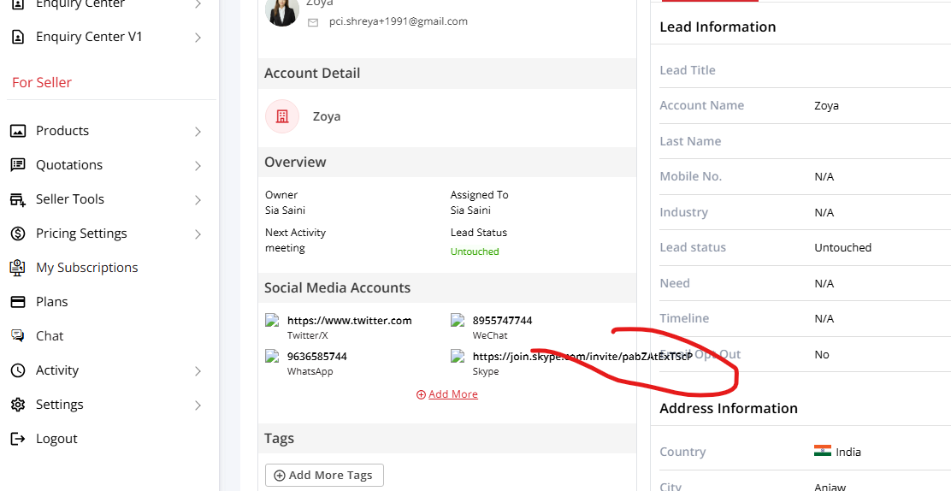Screen dimensions: 951x491
Task: Open the Activity menu item
Action: click(57, 370)
